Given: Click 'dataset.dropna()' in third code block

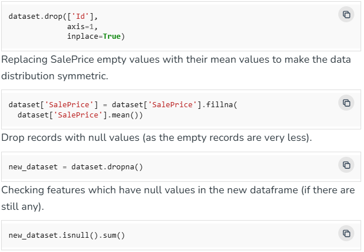Looking at the screenshot, I should pos(107,166).
